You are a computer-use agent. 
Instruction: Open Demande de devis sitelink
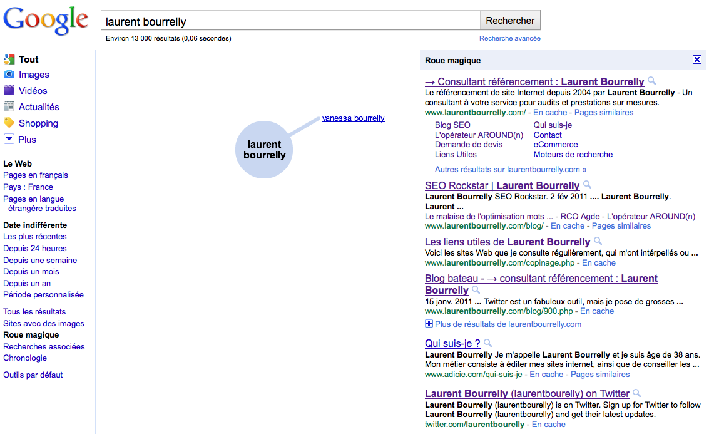click(469, 145)
